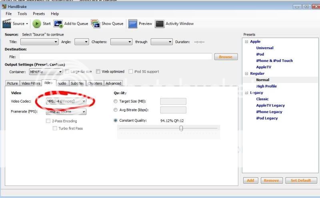Open the File menu
Viewport: 320px width, 198px height.
pos(8,14)
